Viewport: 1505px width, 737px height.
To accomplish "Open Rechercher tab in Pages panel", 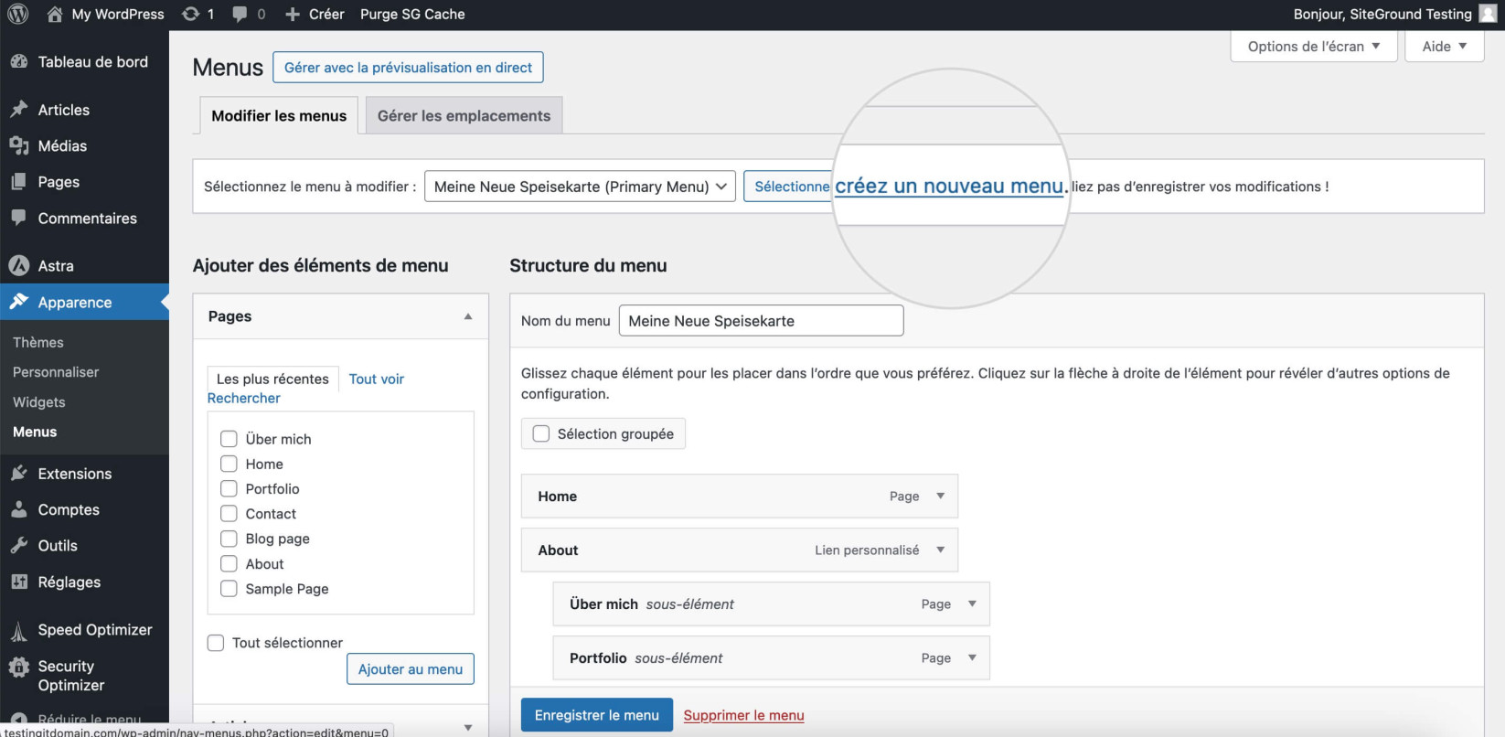I will [x=243, y=398].
